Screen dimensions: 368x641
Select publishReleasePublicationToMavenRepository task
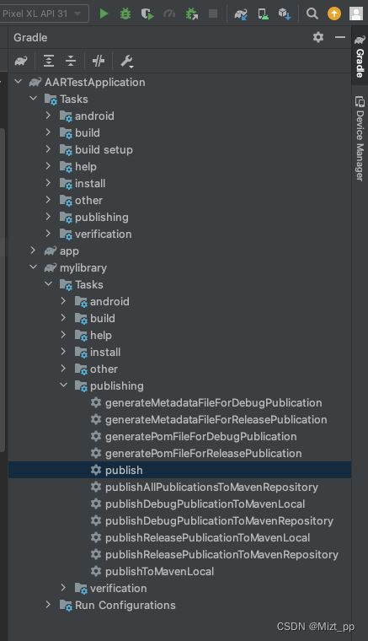[221, 554]
